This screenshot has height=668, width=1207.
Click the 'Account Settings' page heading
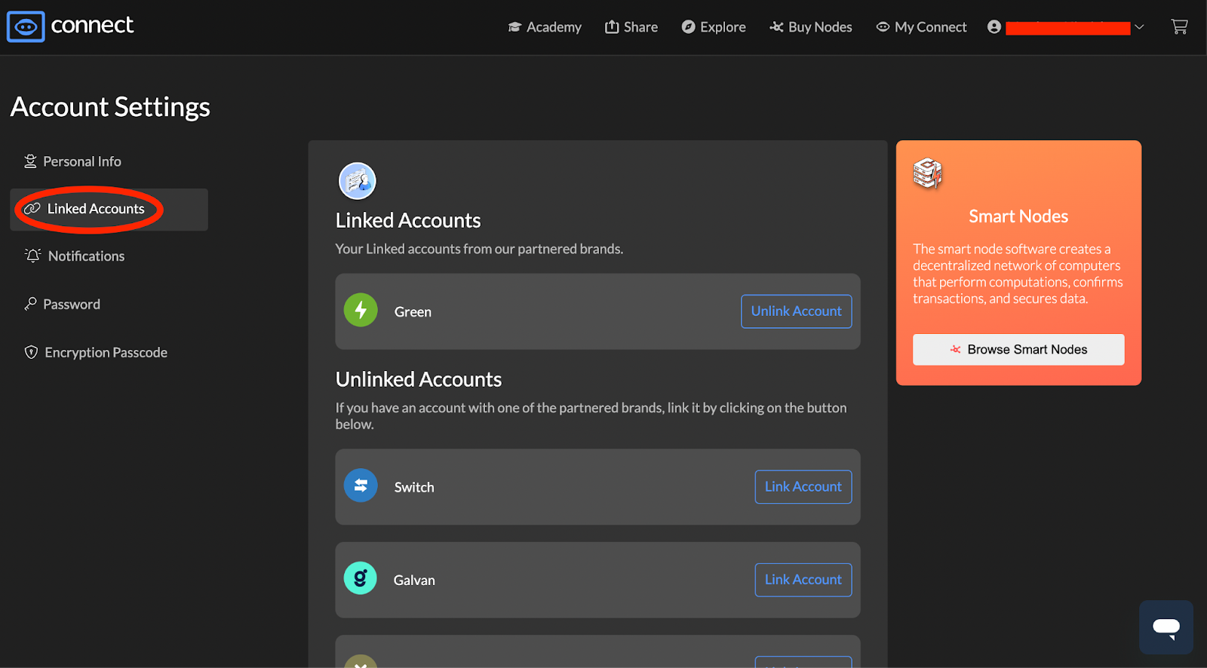tap(110, 107)
